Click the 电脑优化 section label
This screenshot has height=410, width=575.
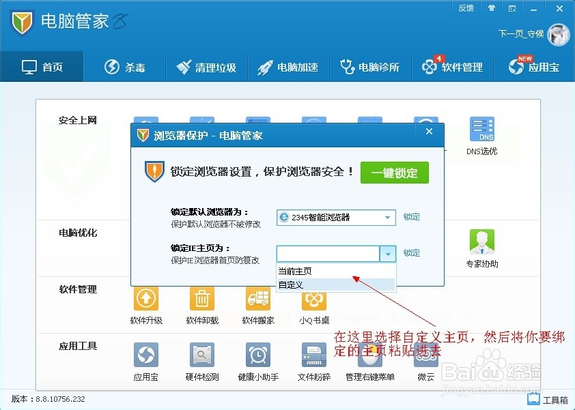78,233
